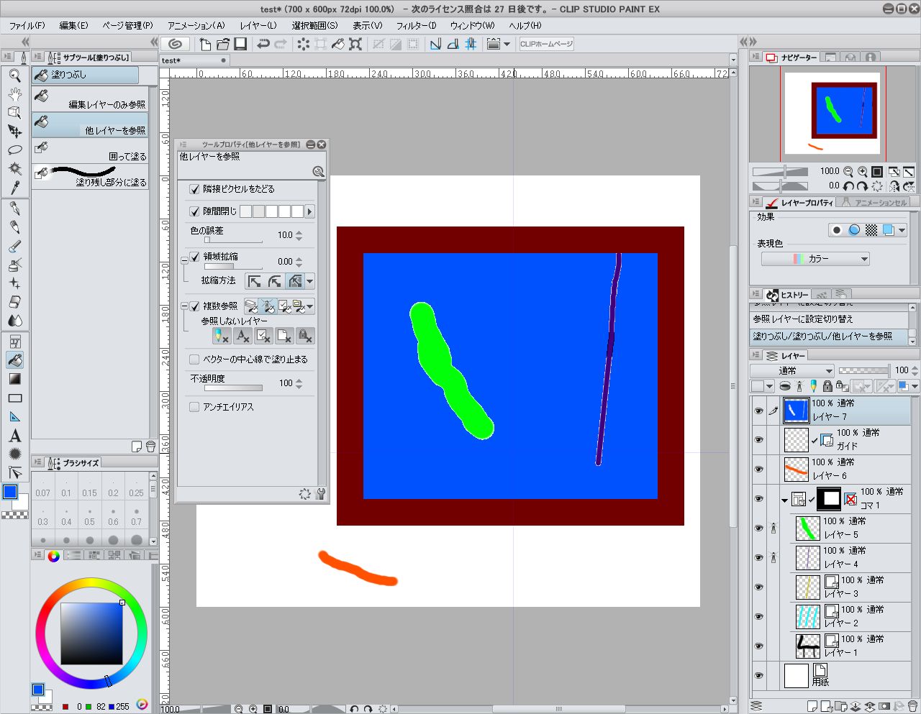Select the Gradient tool
This screenshot has height=714, width=921.
(x=14, y=379)
